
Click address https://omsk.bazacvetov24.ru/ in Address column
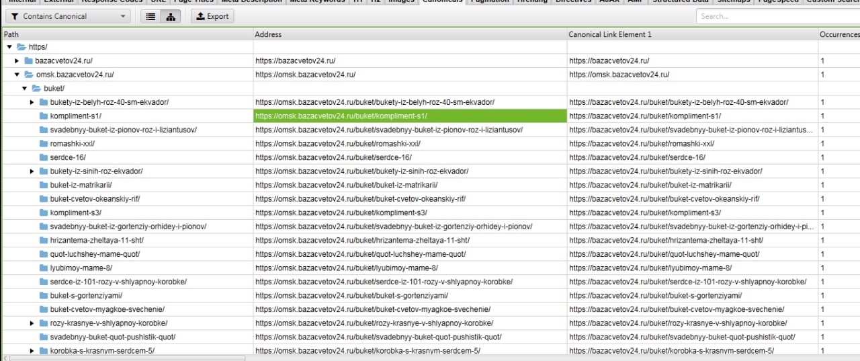pos(305,75)
